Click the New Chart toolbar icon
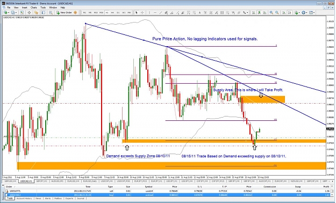Viewport: 336px width, 203px height. (5, 13)
